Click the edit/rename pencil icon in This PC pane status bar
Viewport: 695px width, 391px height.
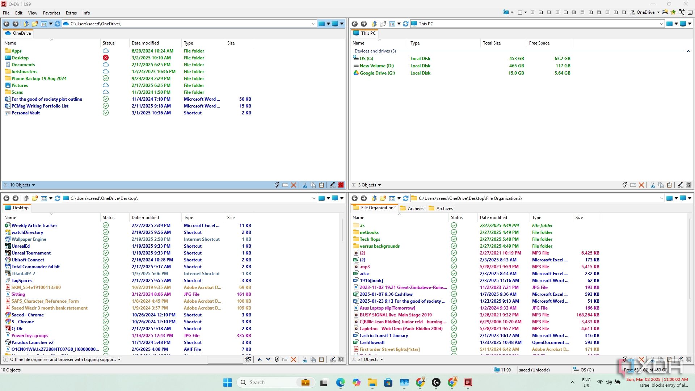point(681,185)
